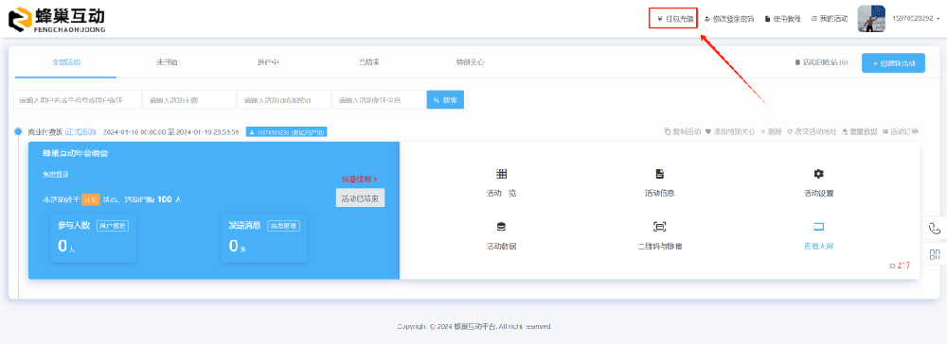
Task: Switch to 进行中 tab
Action: [x=268, y=62]
